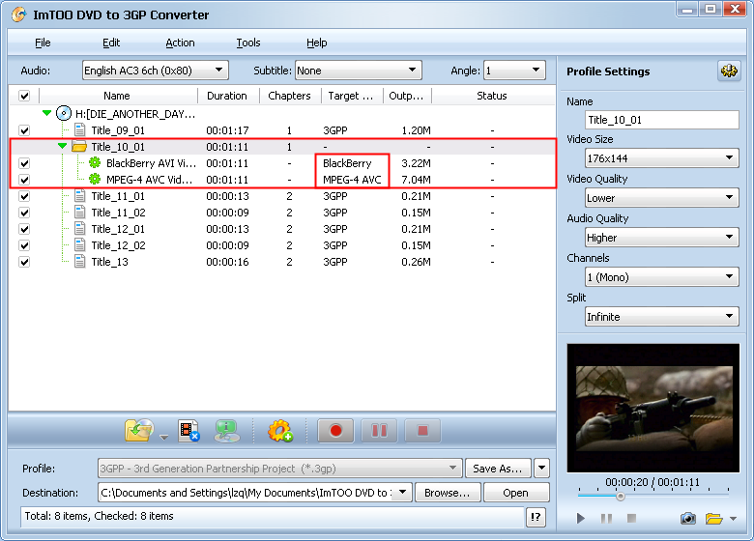754x541 pixels.
Task: Click the video preview thumbnail
Action: [x=653, y=408]
